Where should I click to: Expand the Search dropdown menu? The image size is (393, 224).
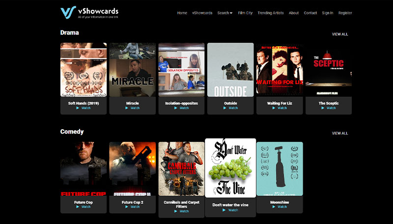click(x=225, y=13)
